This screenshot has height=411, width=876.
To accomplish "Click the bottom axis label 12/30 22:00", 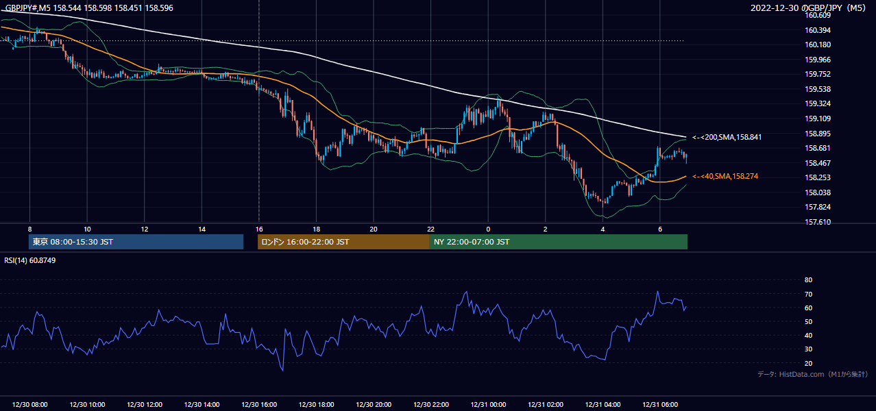I will (x=431, y=405).
